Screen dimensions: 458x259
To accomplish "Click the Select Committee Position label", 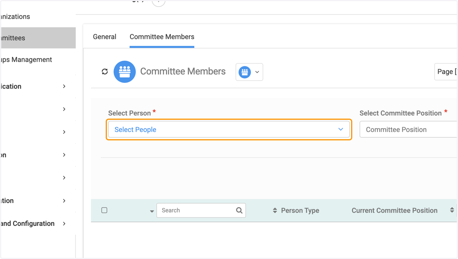I will 400,113.
